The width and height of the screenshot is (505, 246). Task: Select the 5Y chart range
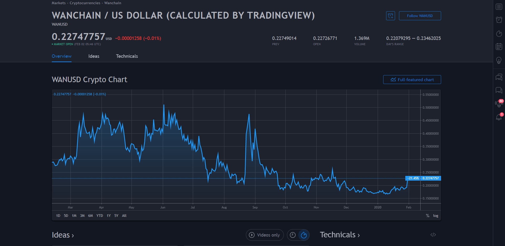click(116, 216)
